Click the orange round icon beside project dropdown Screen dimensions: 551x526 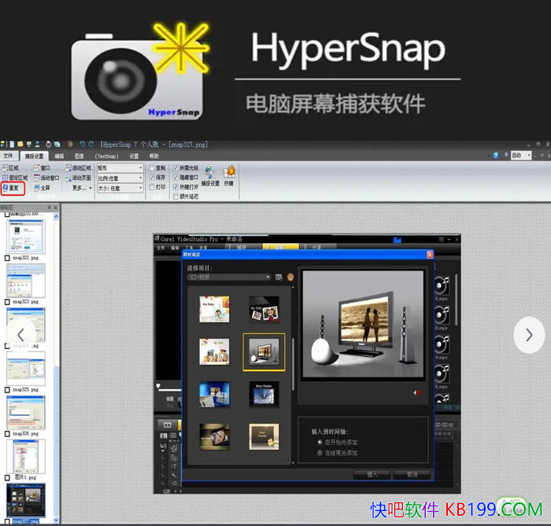(x=290, y=278)
